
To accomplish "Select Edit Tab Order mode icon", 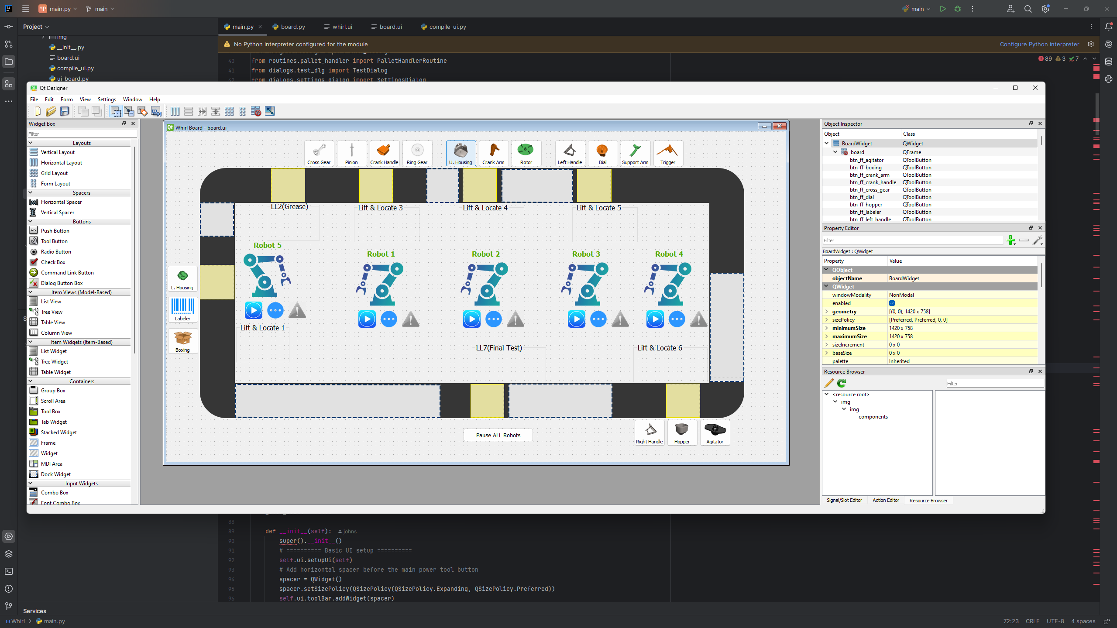I will [x=156, y=111].
